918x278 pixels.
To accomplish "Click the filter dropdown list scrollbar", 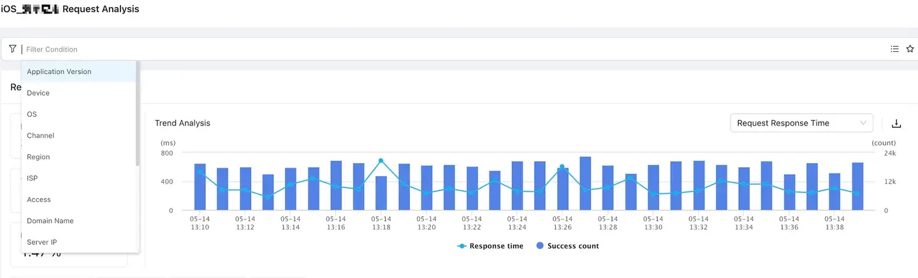I will tap(137, 115).
